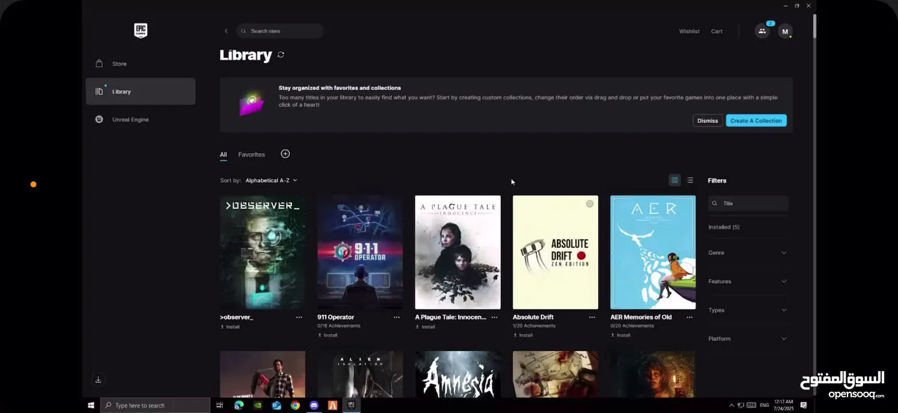Open more options for AER Memories of Old
This screenshot has height=413, width=898.
click(690, 317)
